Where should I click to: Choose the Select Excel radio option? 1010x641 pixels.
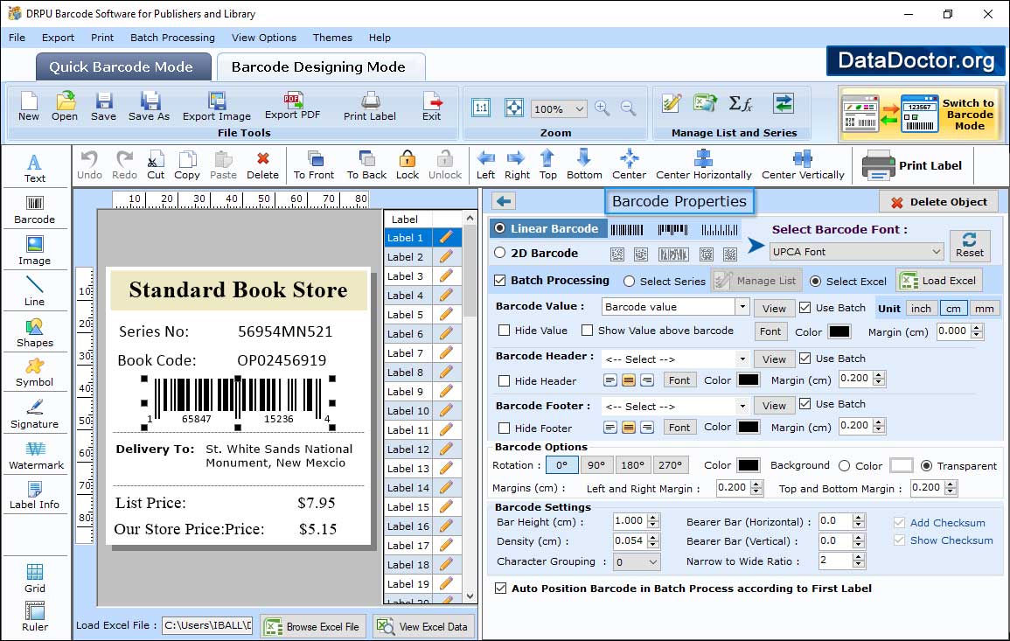click(x=816, y=282)
